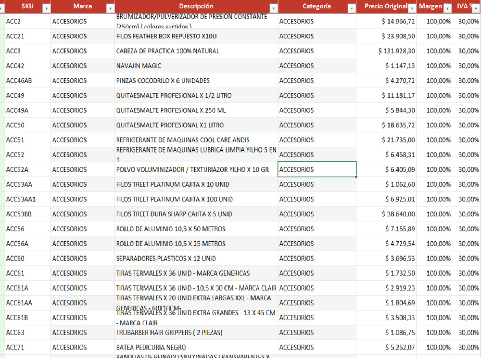The image size is (481, 361).
Task: Select SKU cell ACC71
Action: (27, 347)
